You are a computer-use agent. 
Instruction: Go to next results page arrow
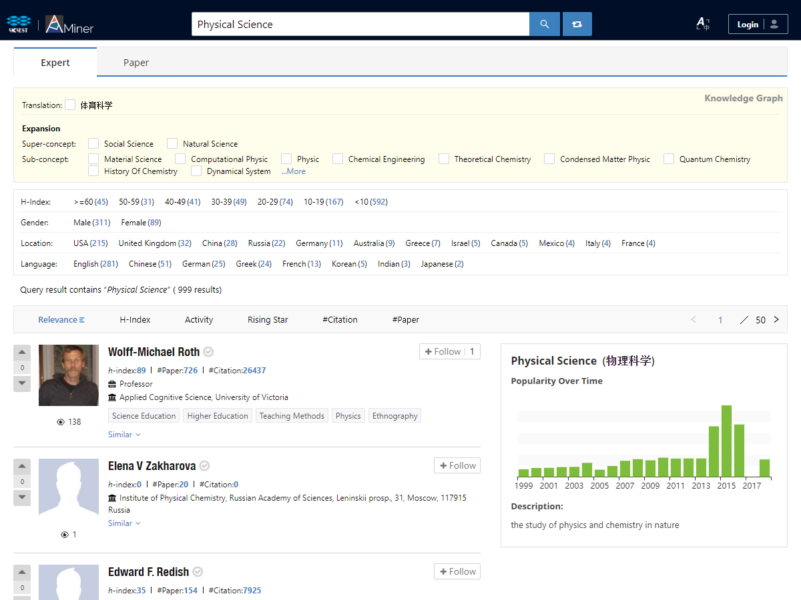click(776, 320)
